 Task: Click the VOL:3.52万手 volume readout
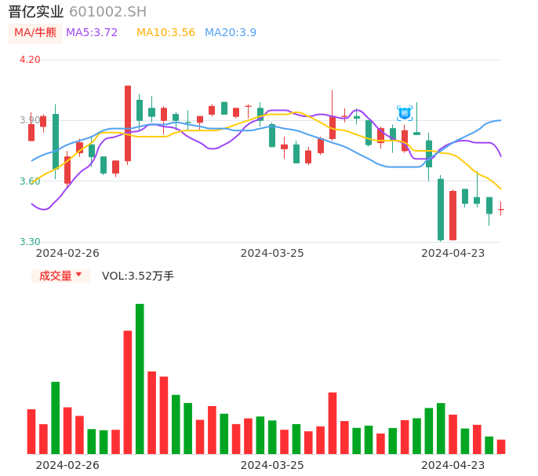click(138, 276)
